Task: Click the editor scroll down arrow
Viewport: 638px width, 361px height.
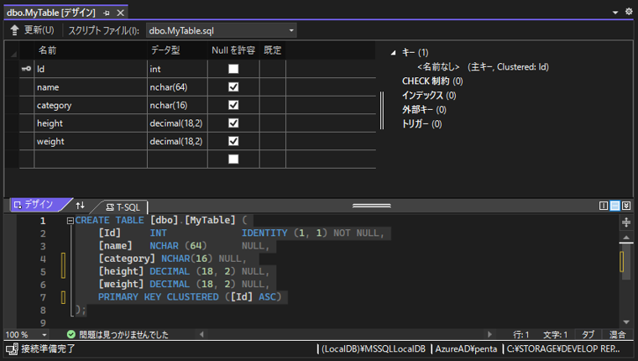Action: coord(626,322)
